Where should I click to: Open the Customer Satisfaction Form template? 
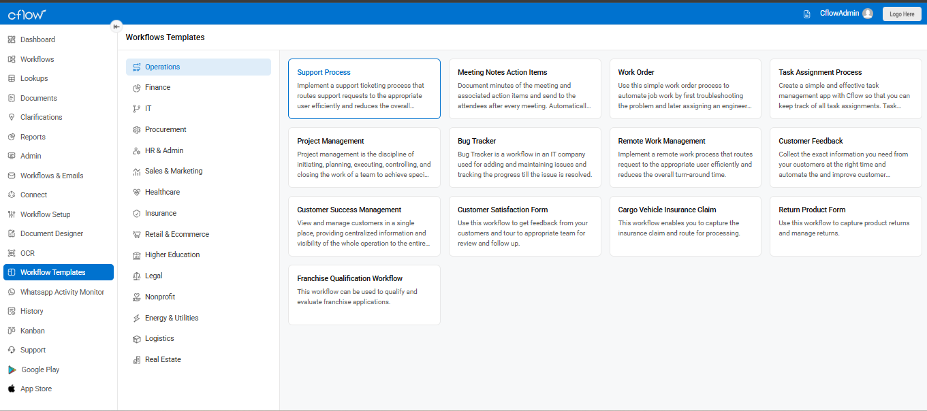pyautogui.click(x=524, y=227)
